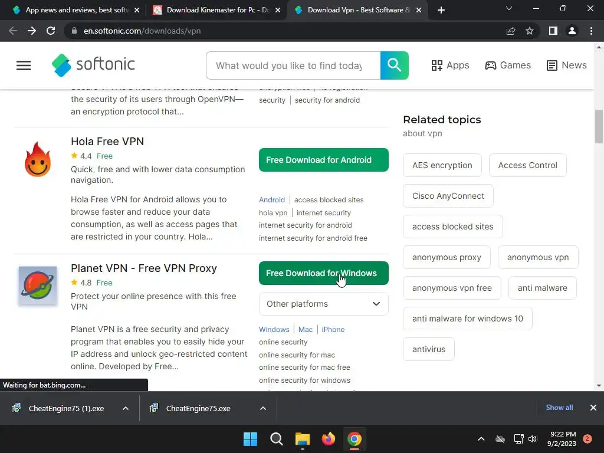The image size is (604, 453).
Task: Open the Apps section
Action: [450, 65]
